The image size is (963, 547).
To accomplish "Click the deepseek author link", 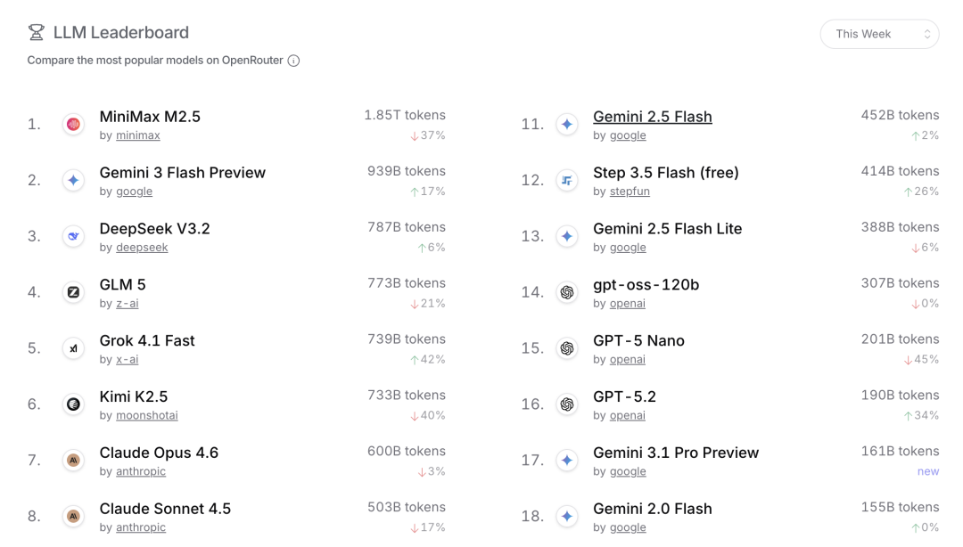I will point(142,248).
